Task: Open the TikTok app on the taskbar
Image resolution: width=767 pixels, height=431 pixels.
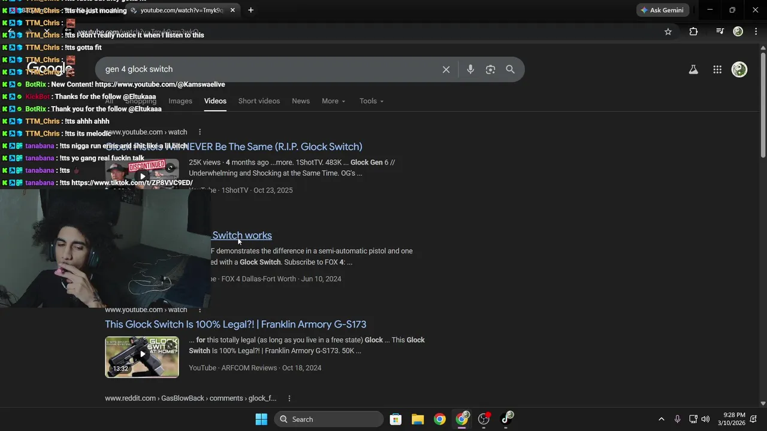Action: tap(507, 418)
